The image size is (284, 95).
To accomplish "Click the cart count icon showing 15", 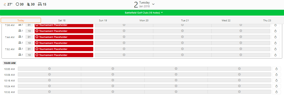I will point(40,4).
